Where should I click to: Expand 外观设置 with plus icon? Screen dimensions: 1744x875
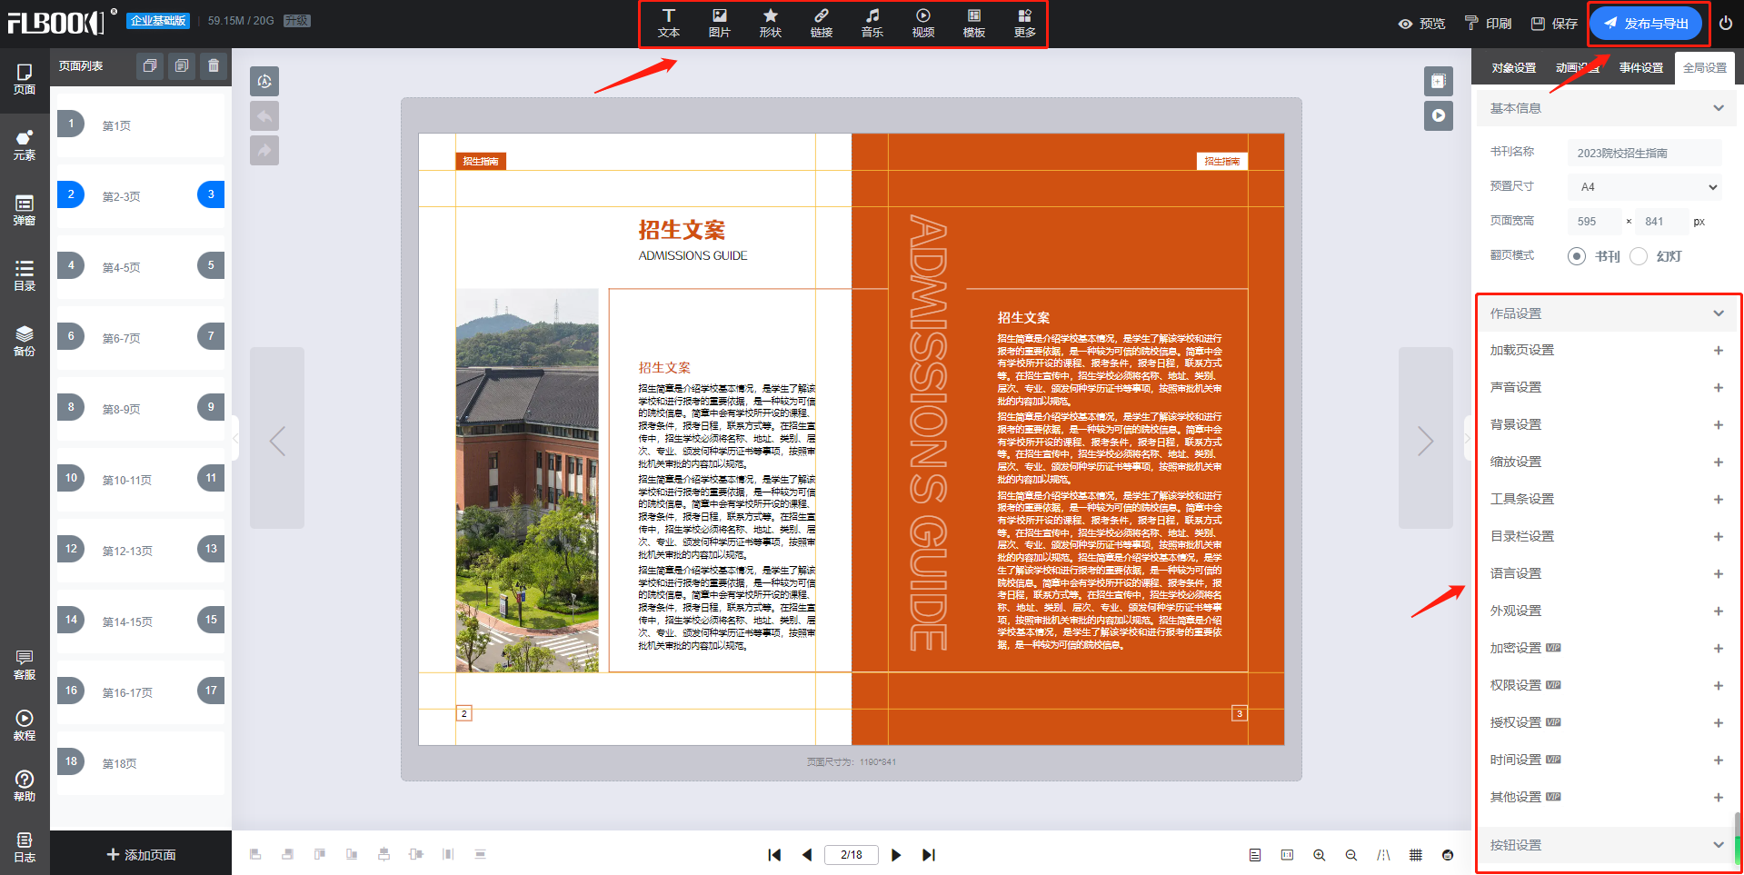pos(1719,612)
